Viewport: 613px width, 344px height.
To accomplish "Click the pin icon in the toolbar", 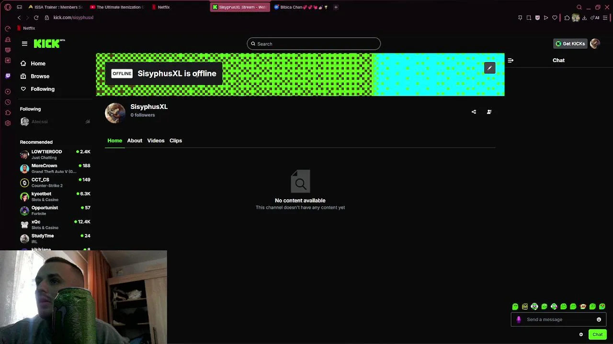I will tap(520, 18).
